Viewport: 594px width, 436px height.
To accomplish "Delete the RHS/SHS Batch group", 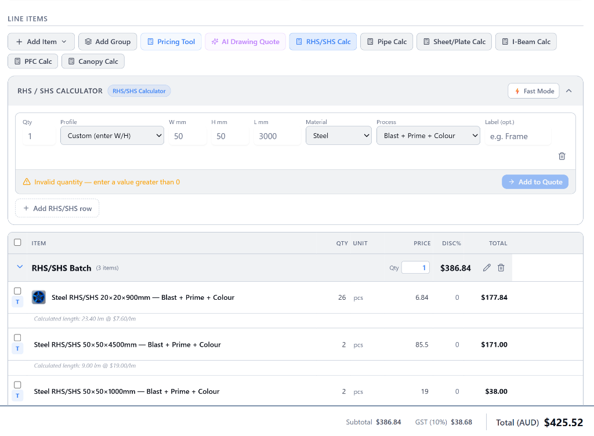I will [501, 268].
